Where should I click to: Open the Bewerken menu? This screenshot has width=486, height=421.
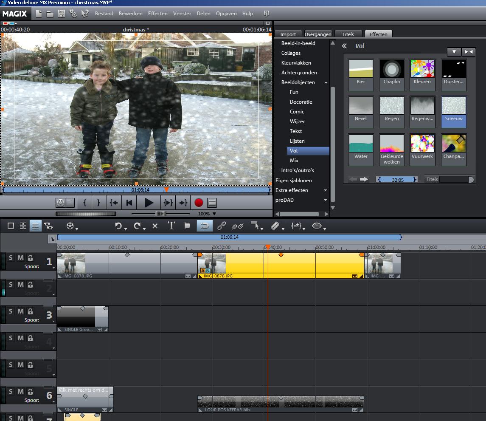[130, 14]
